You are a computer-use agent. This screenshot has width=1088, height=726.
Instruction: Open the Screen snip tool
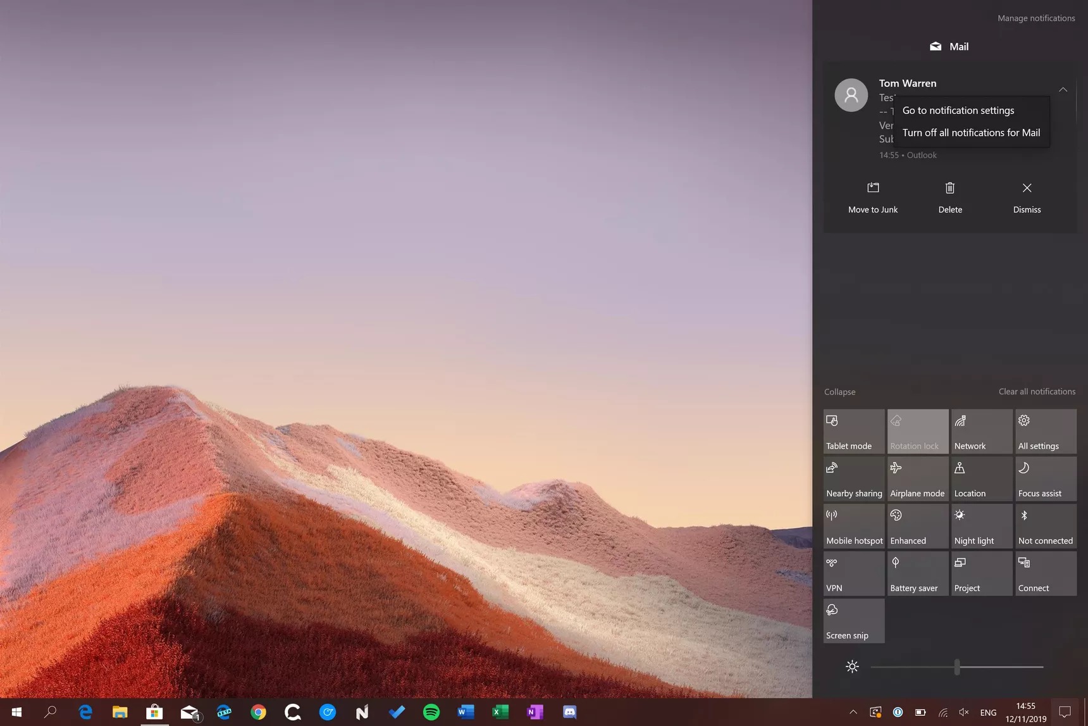point(853,621)
